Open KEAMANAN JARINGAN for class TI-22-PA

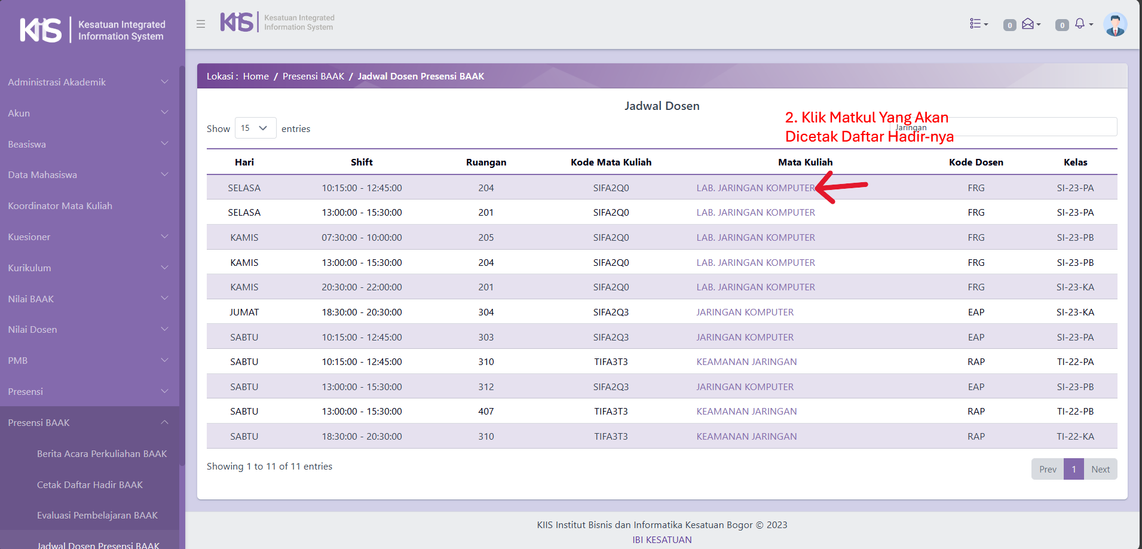(746, 362)
